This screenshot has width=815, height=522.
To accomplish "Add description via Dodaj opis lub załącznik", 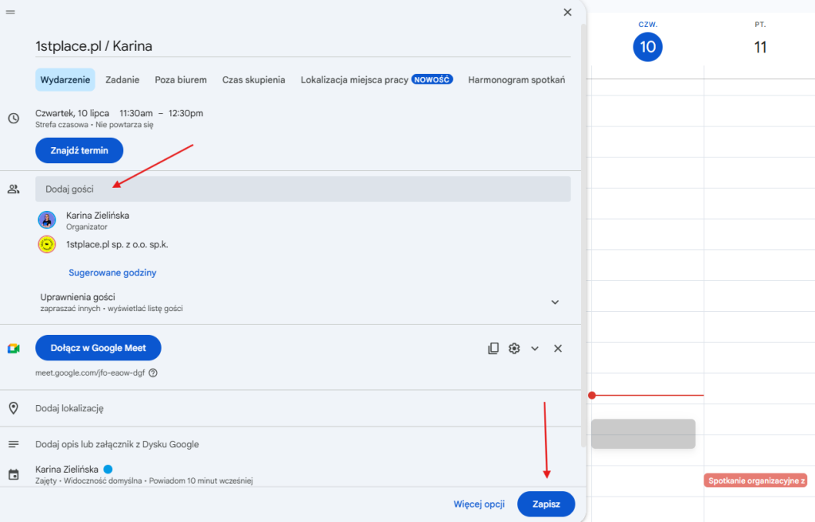I will click(x=117, y=444).
